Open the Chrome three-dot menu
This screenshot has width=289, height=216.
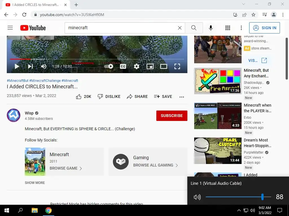283,15
